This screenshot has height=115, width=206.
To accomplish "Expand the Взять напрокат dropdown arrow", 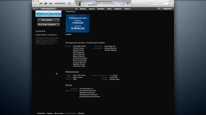I will coord(58,24).
